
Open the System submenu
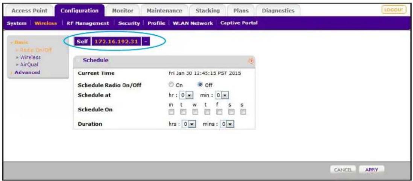[x=17, y=23]
